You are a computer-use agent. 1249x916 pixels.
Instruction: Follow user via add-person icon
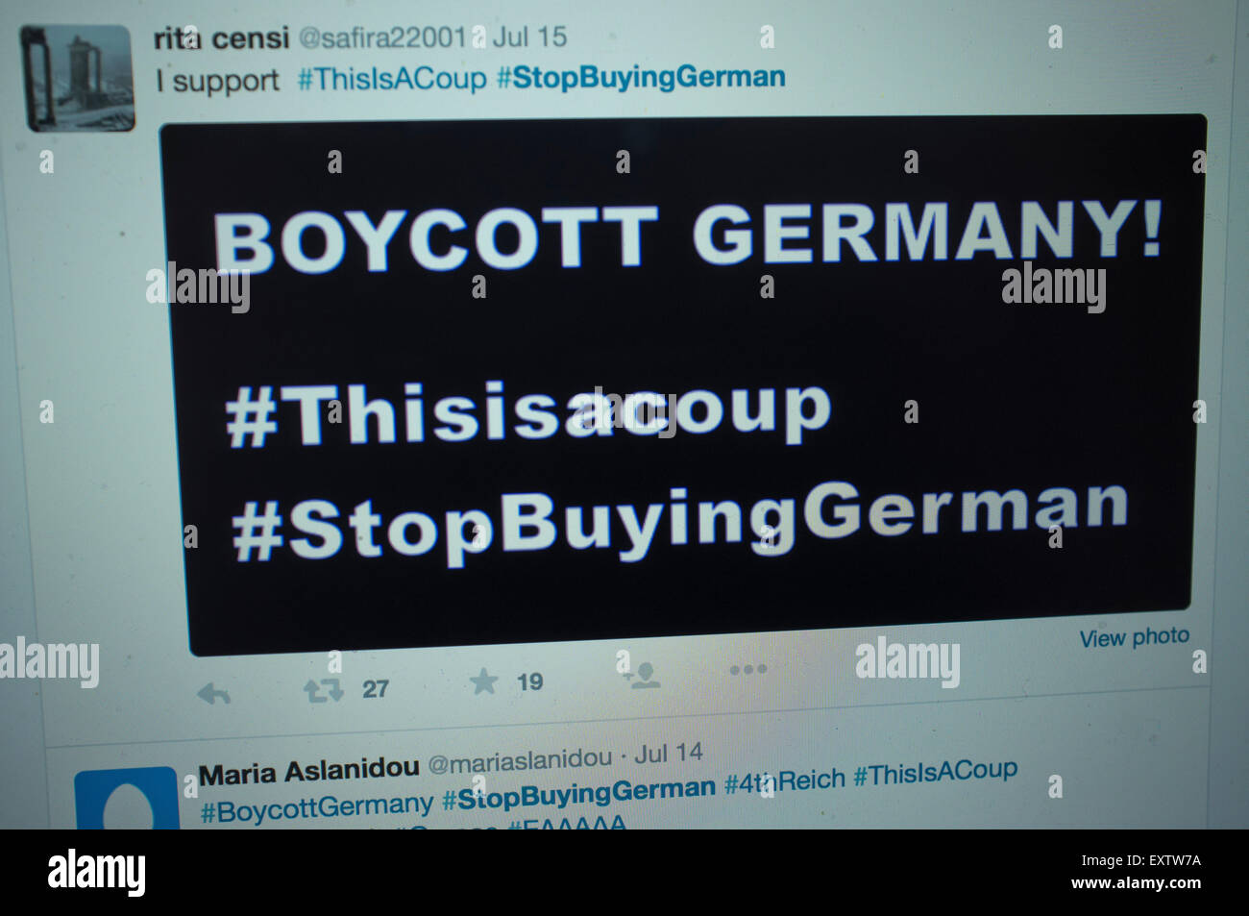643,676
